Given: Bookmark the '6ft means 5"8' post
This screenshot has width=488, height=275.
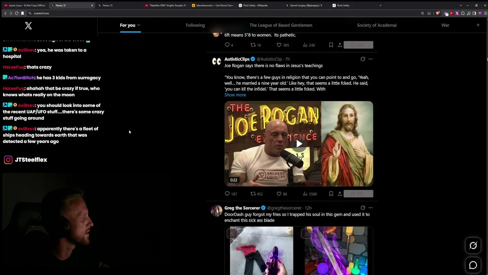Looking at the screenshot, I should tap(331, 45).
